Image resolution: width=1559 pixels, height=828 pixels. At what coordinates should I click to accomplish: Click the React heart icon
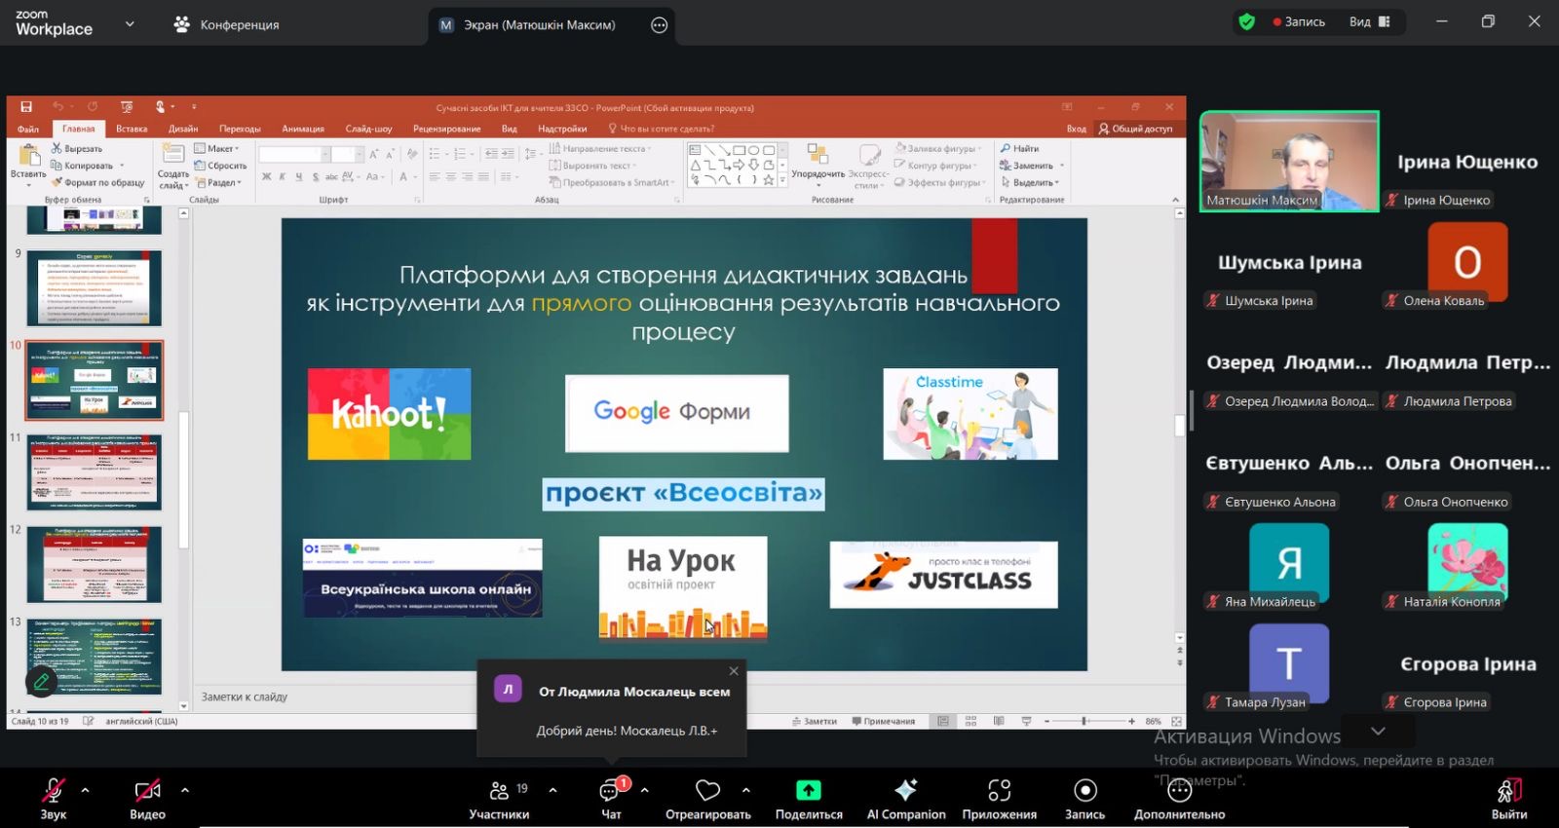[x=707, y=790]
